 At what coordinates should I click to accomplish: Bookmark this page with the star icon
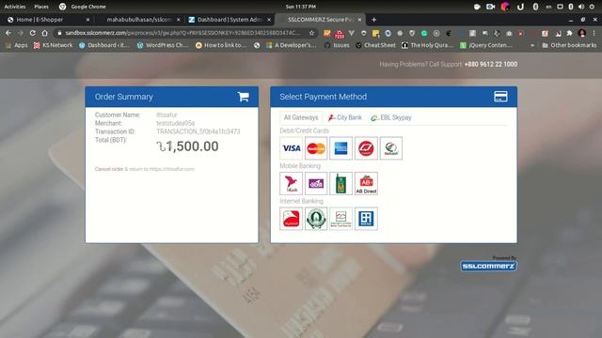click(311, 33)
